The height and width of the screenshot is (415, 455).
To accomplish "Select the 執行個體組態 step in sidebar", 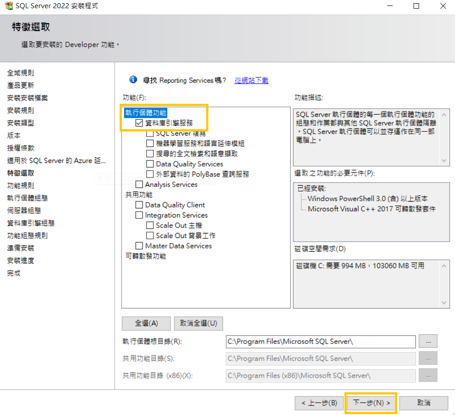I will pos(27,198).
